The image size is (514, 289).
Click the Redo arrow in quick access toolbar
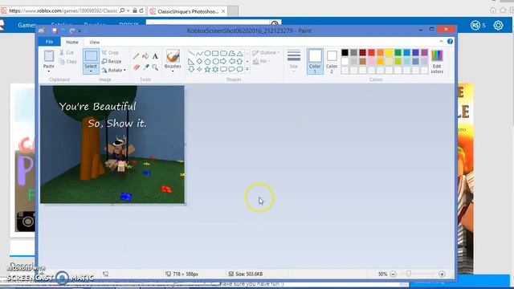pyautogui.click(x=72, y=31)
